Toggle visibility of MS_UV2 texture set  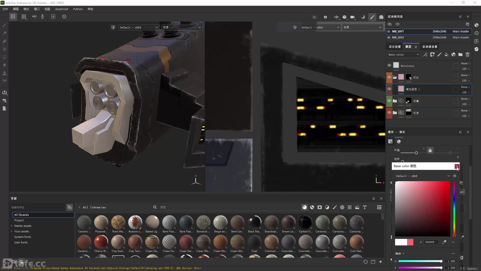389,37
